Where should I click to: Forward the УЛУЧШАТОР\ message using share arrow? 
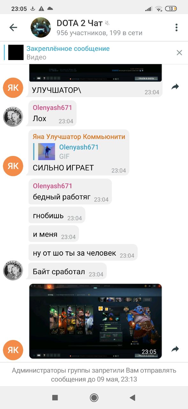[x=175, y=87]
